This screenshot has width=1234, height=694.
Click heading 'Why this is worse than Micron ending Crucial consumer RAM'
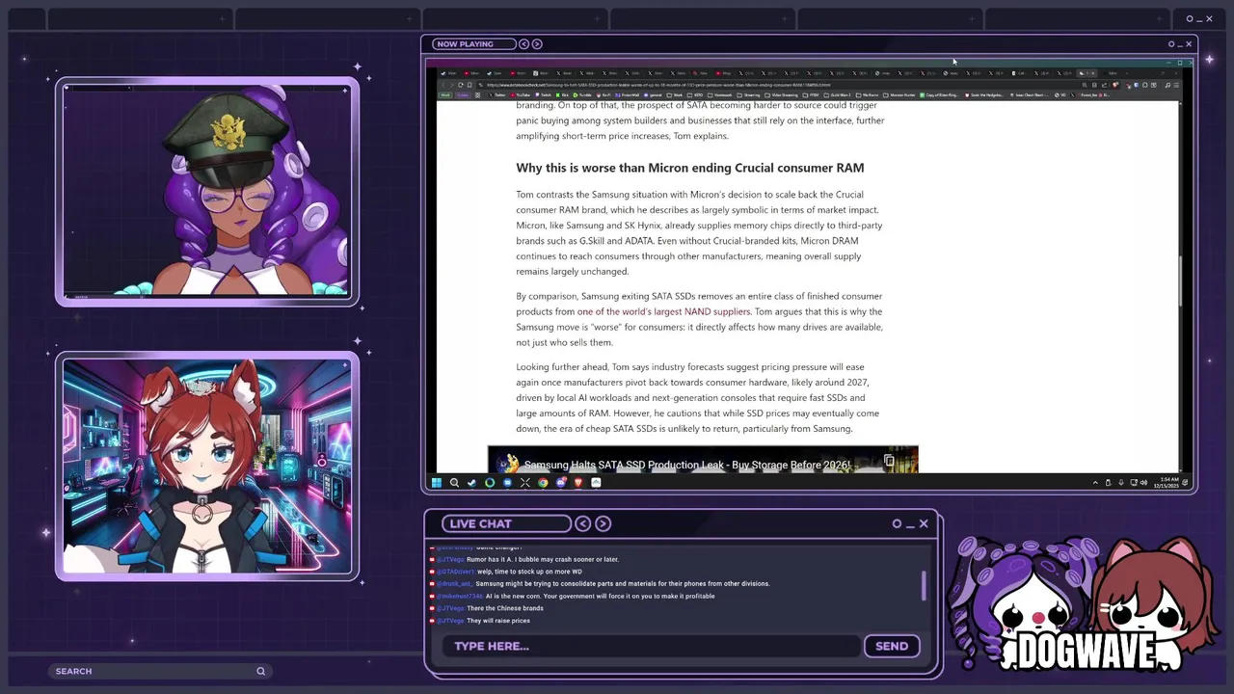689,168
